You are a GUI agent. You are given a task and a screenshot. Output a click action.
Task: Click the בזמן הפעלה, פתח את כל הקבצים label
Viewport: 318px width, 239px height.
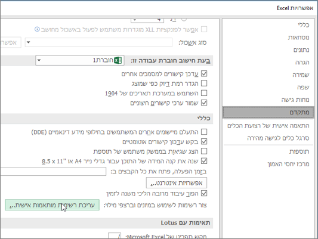click(159, 172)
